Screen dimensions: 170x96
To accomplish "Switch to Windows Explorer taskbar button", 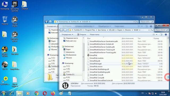I will pyautogui.click(x=19, y=93).
